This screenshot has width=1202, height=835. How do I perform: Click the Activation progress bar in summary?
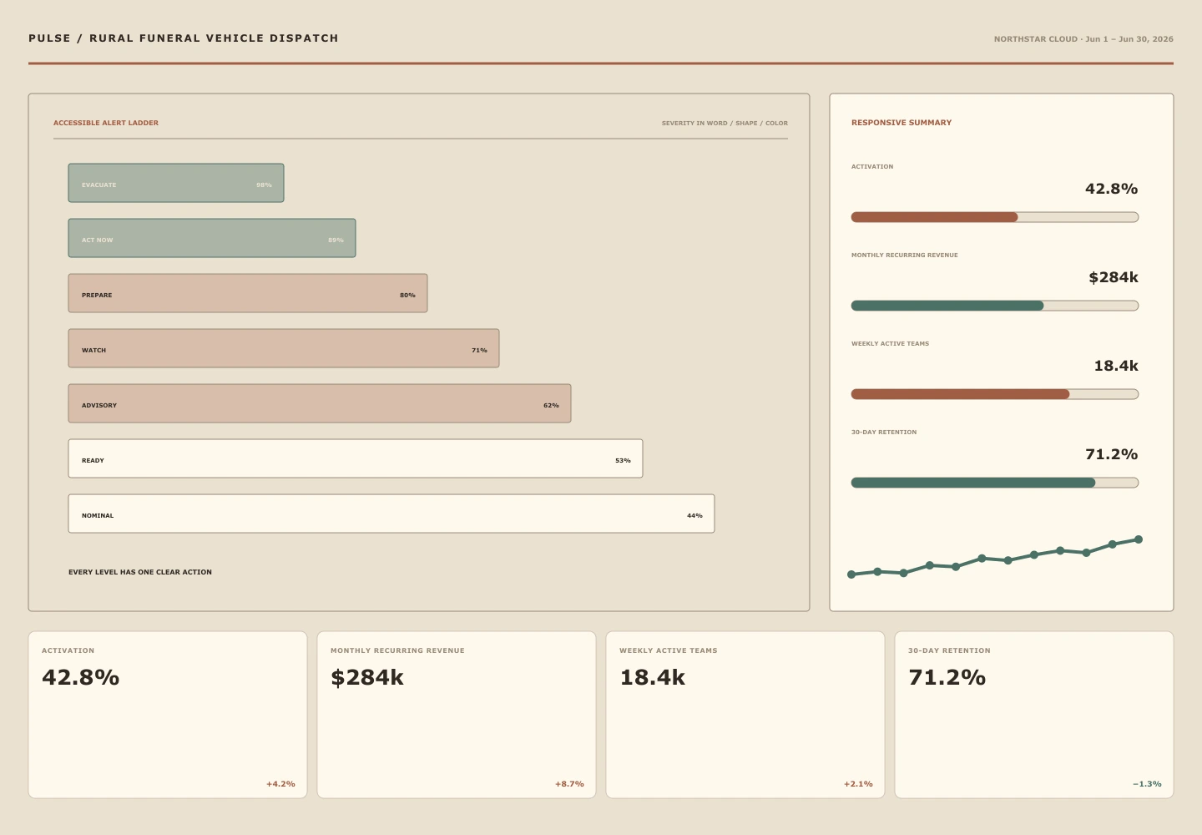pyautogui.click(x=995, y=217)
